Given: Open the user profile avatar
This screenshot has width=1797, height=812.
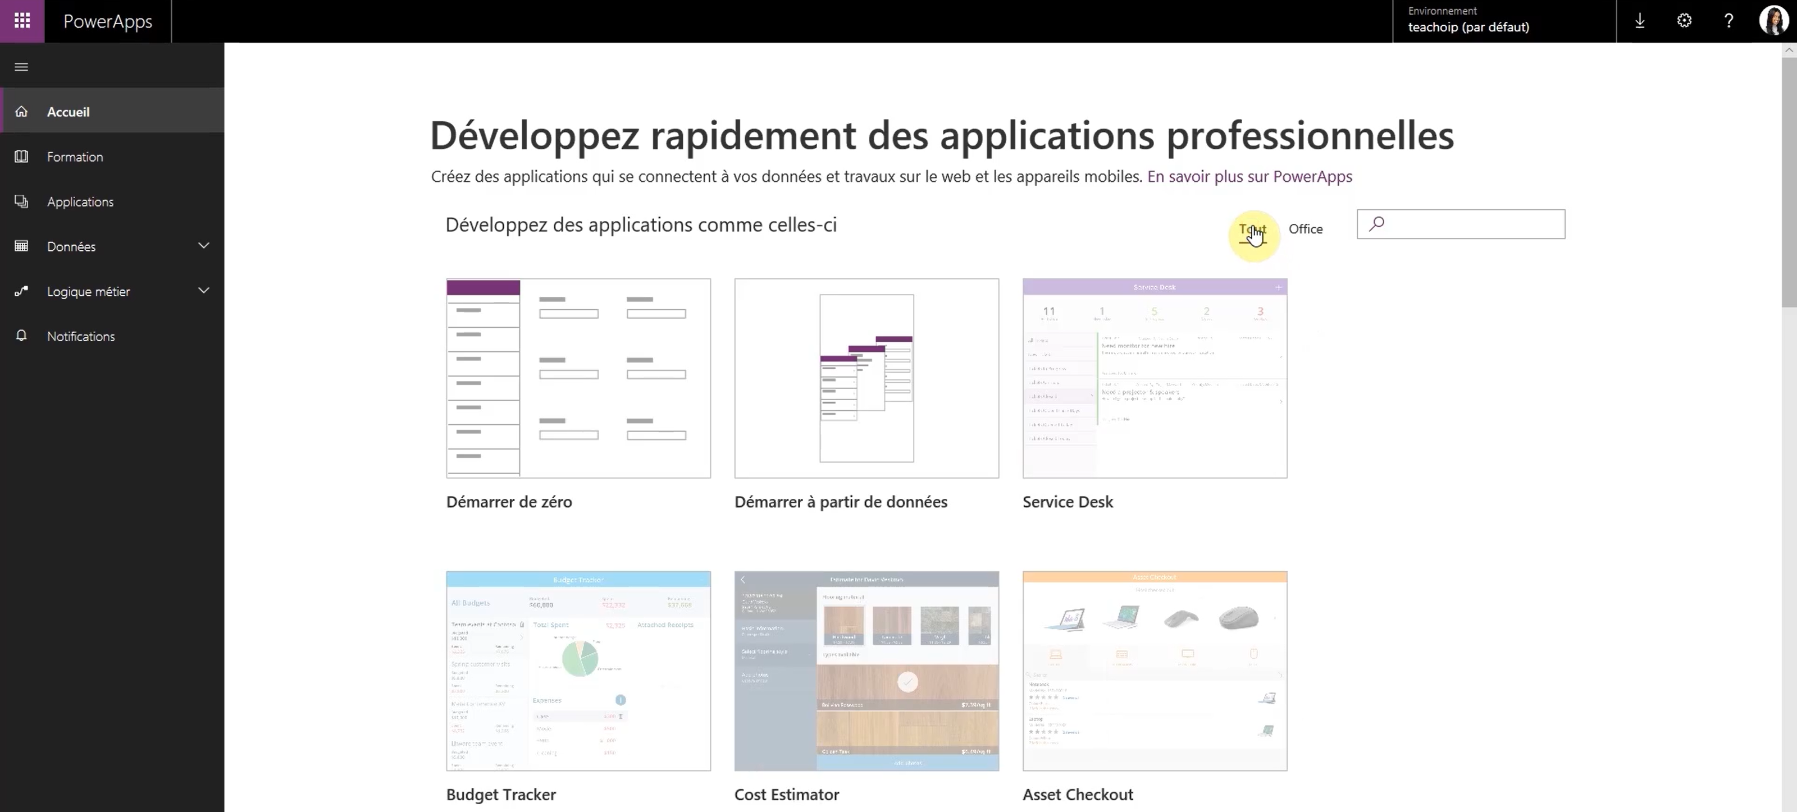Looking at the screenshot, I should click(x=1774, y=21).
